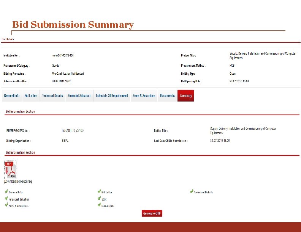Click the SOR green checkmark

point(99,199)
